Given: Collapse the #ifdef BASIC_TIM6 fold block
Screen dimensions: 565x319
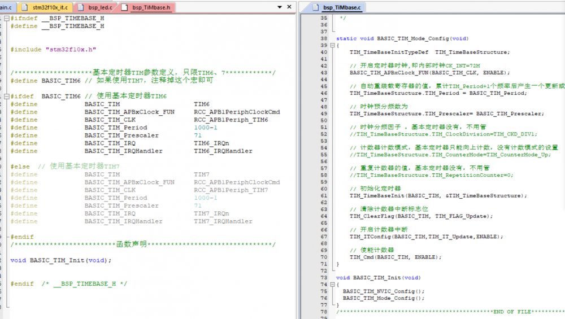Looking at the screenshot, I should tap(6, 96).
